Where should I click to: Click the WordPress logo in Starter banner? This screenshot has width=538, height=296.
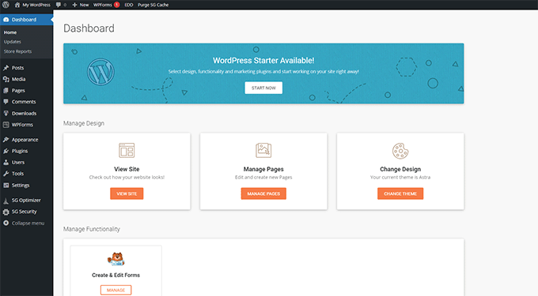point(100,72)
